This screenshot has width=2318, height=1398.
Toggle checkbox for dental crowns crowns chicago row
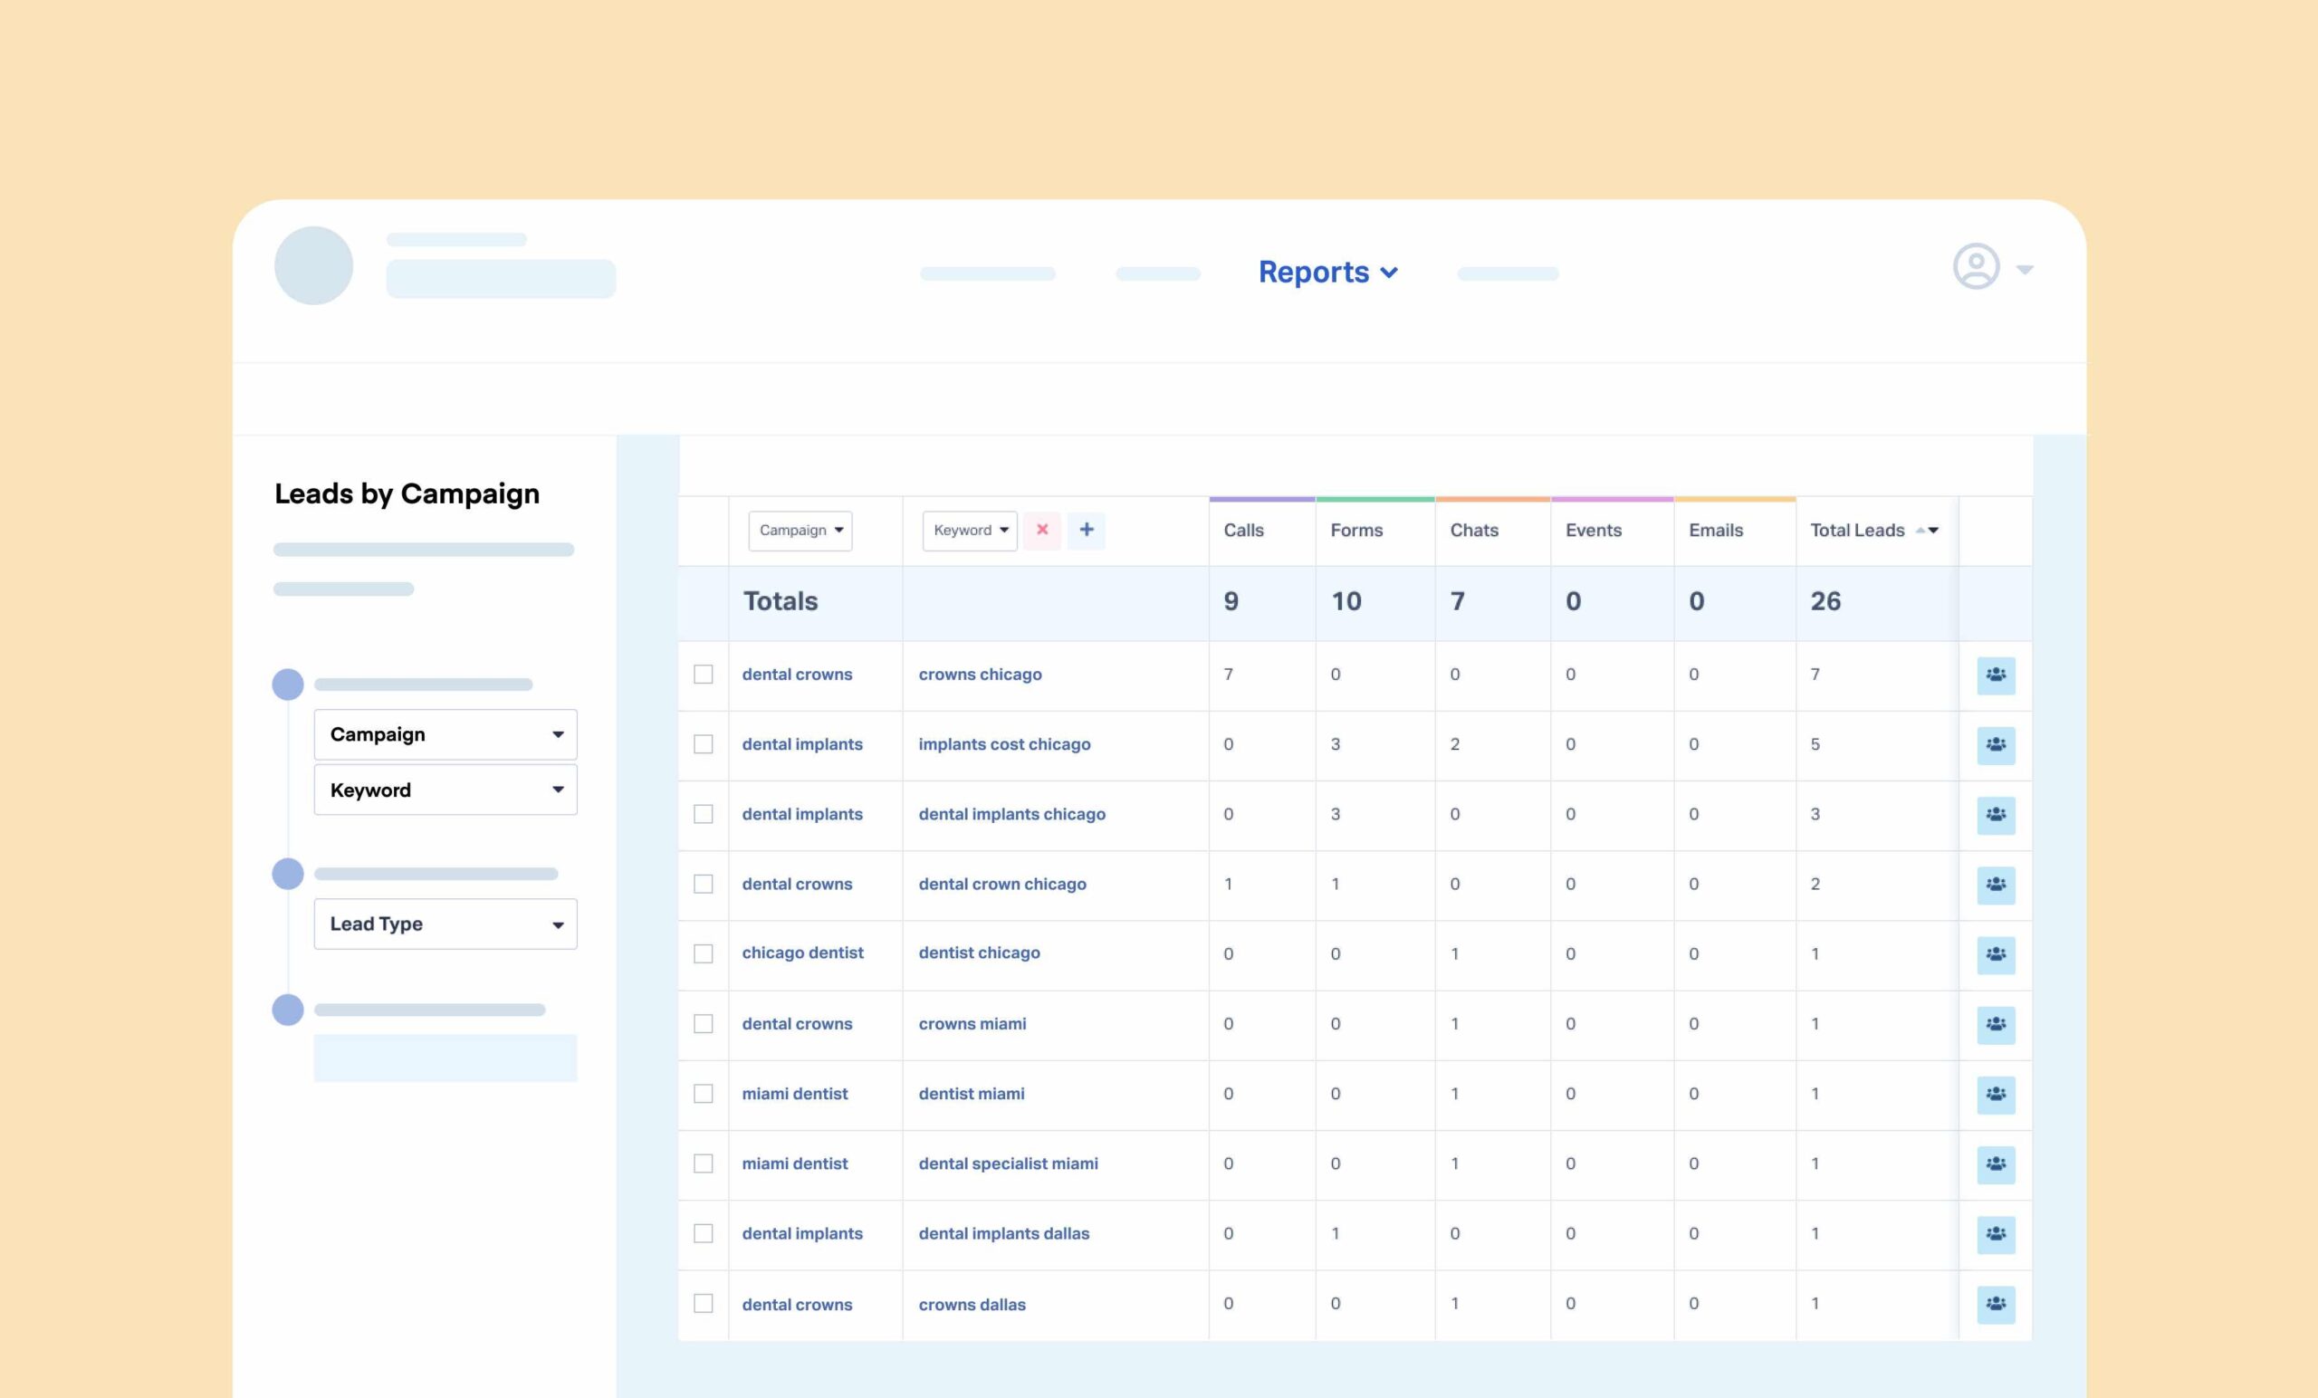point(704,675)
